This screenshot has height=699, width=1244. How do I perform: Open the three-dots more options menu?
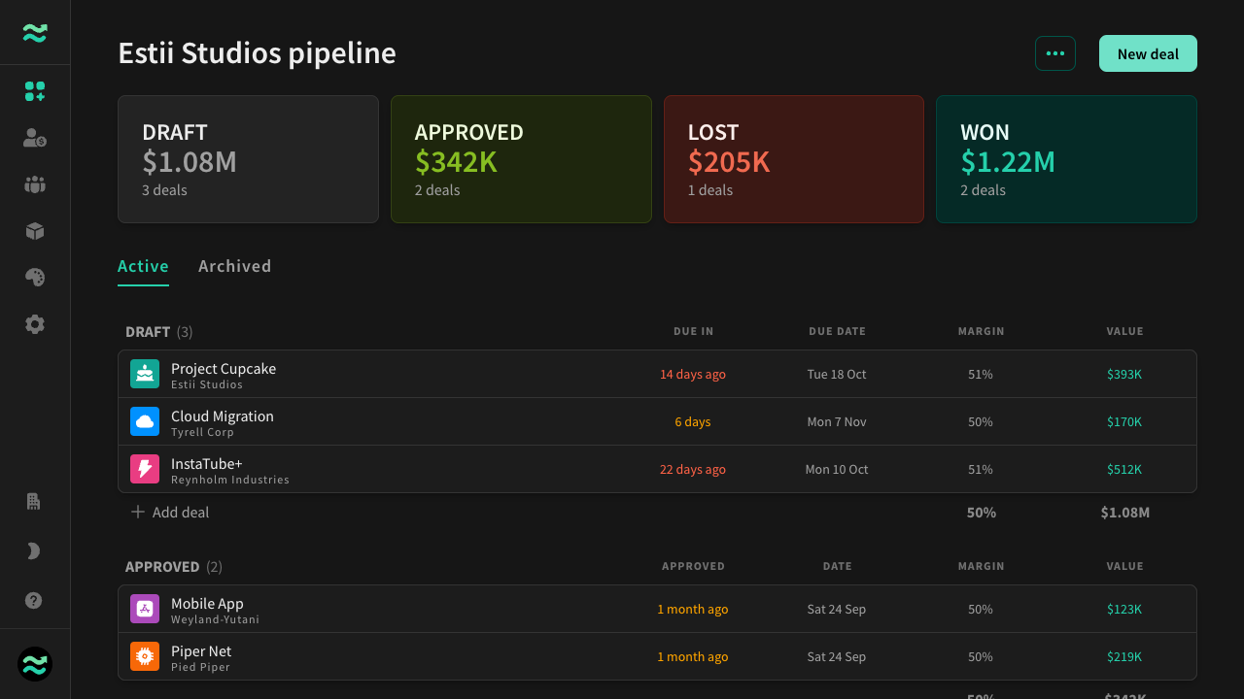click(x=1055, y=53)
